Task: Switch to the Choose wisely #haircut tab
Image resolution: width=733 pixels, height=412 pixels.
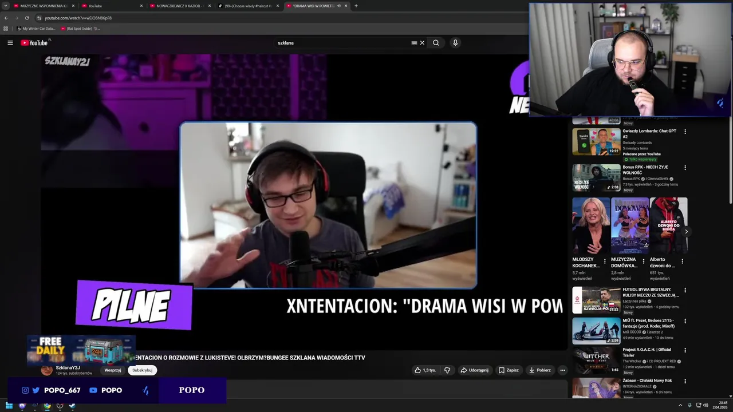Action: click(x=248, y=6)
